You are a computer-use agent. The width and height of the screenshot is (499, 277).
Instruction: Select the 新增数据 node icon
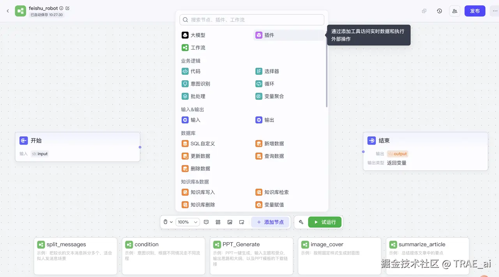pos(259,143)
